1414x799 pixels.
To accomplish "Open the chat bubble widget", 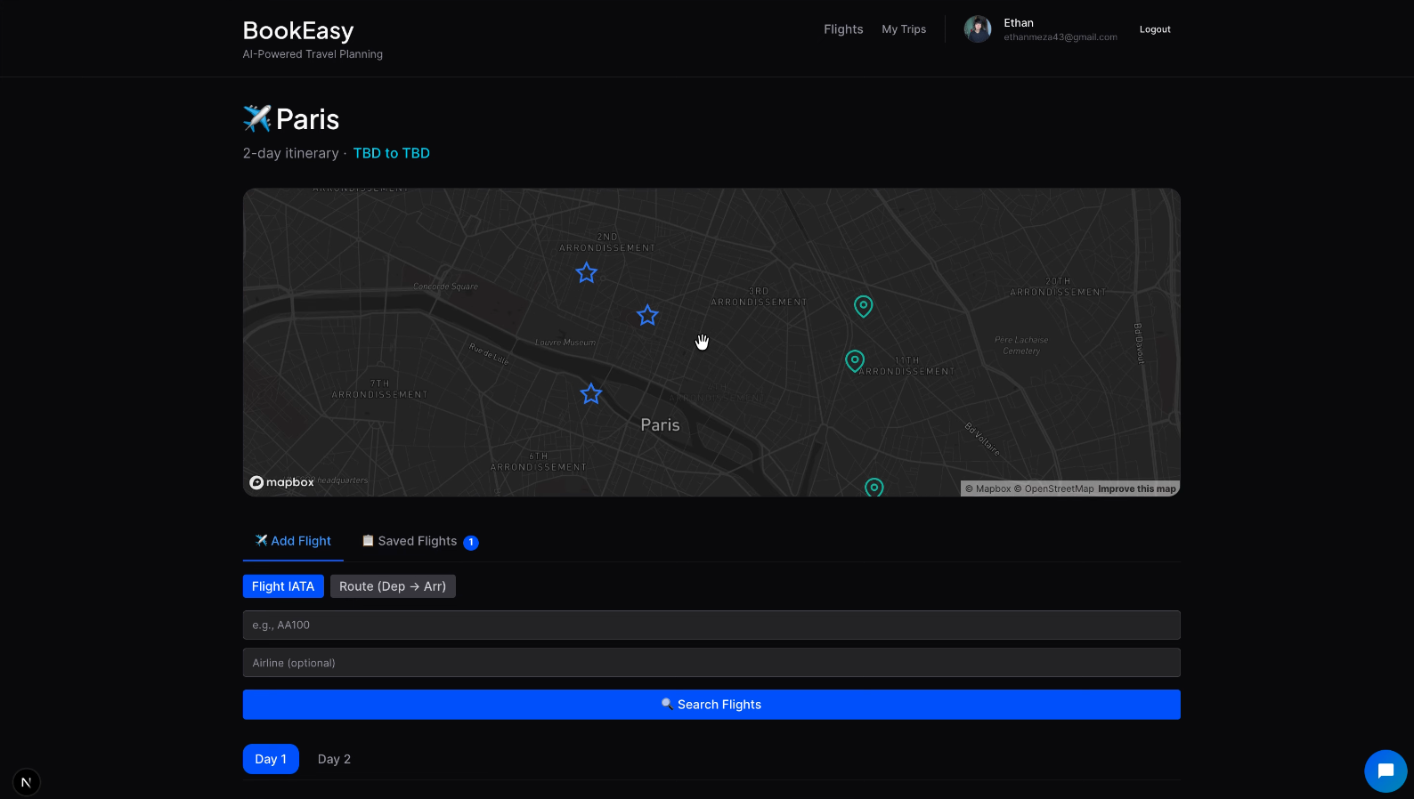I will [1386, 771].
